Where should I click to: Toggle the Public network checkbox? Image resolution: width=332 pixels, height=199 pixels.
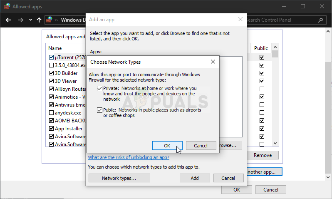click(99, 110)
